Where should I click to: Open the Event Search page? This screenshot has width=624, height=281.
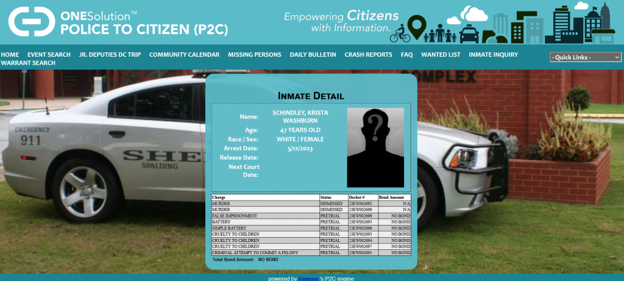(49, 55)
